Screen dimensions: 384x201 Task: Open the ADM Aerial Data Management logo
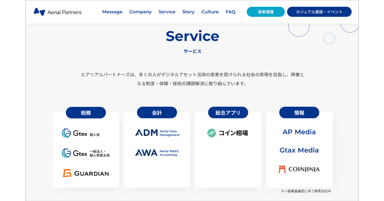pos(157,133)
